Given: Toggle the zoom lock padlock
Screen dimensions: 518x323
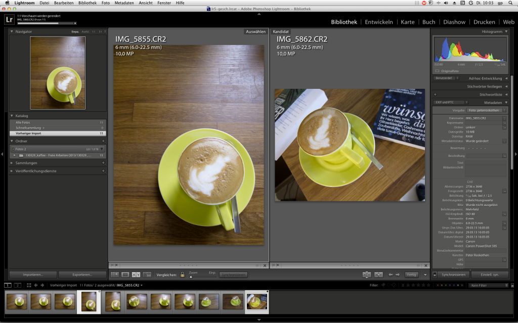Looking at the screenshot, I should (183, 275).
